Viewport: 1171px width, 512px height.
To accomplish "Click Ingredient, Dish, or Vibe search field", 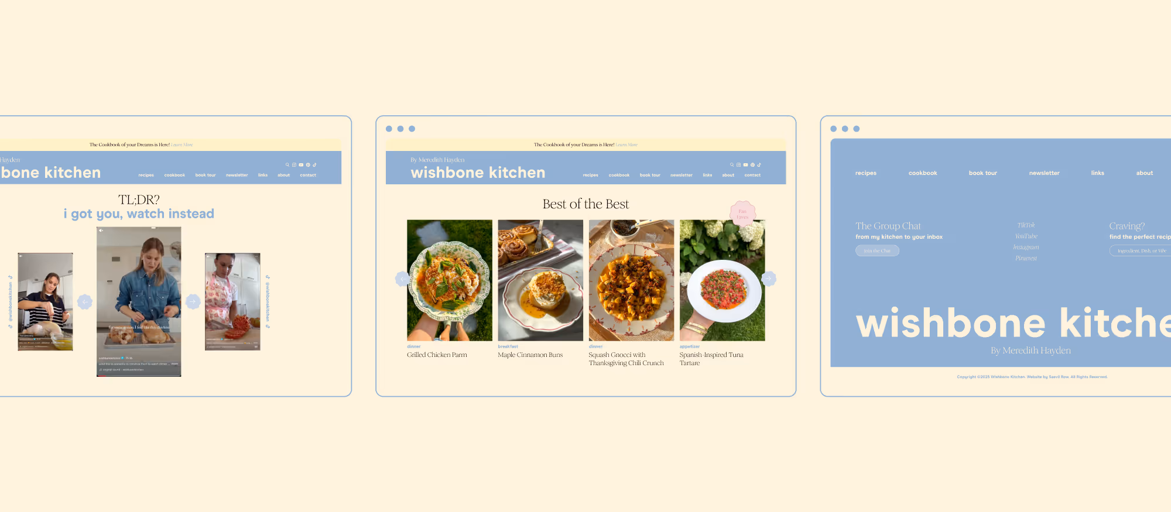I will click(1140, 250).
